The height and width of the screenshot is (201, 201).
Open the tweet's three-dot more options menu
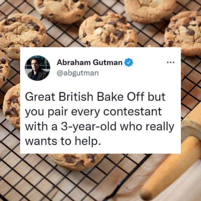coord(171,62)
